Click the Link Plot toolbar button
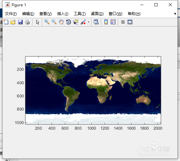The image size is (180, 161). (x=96, y=22)
